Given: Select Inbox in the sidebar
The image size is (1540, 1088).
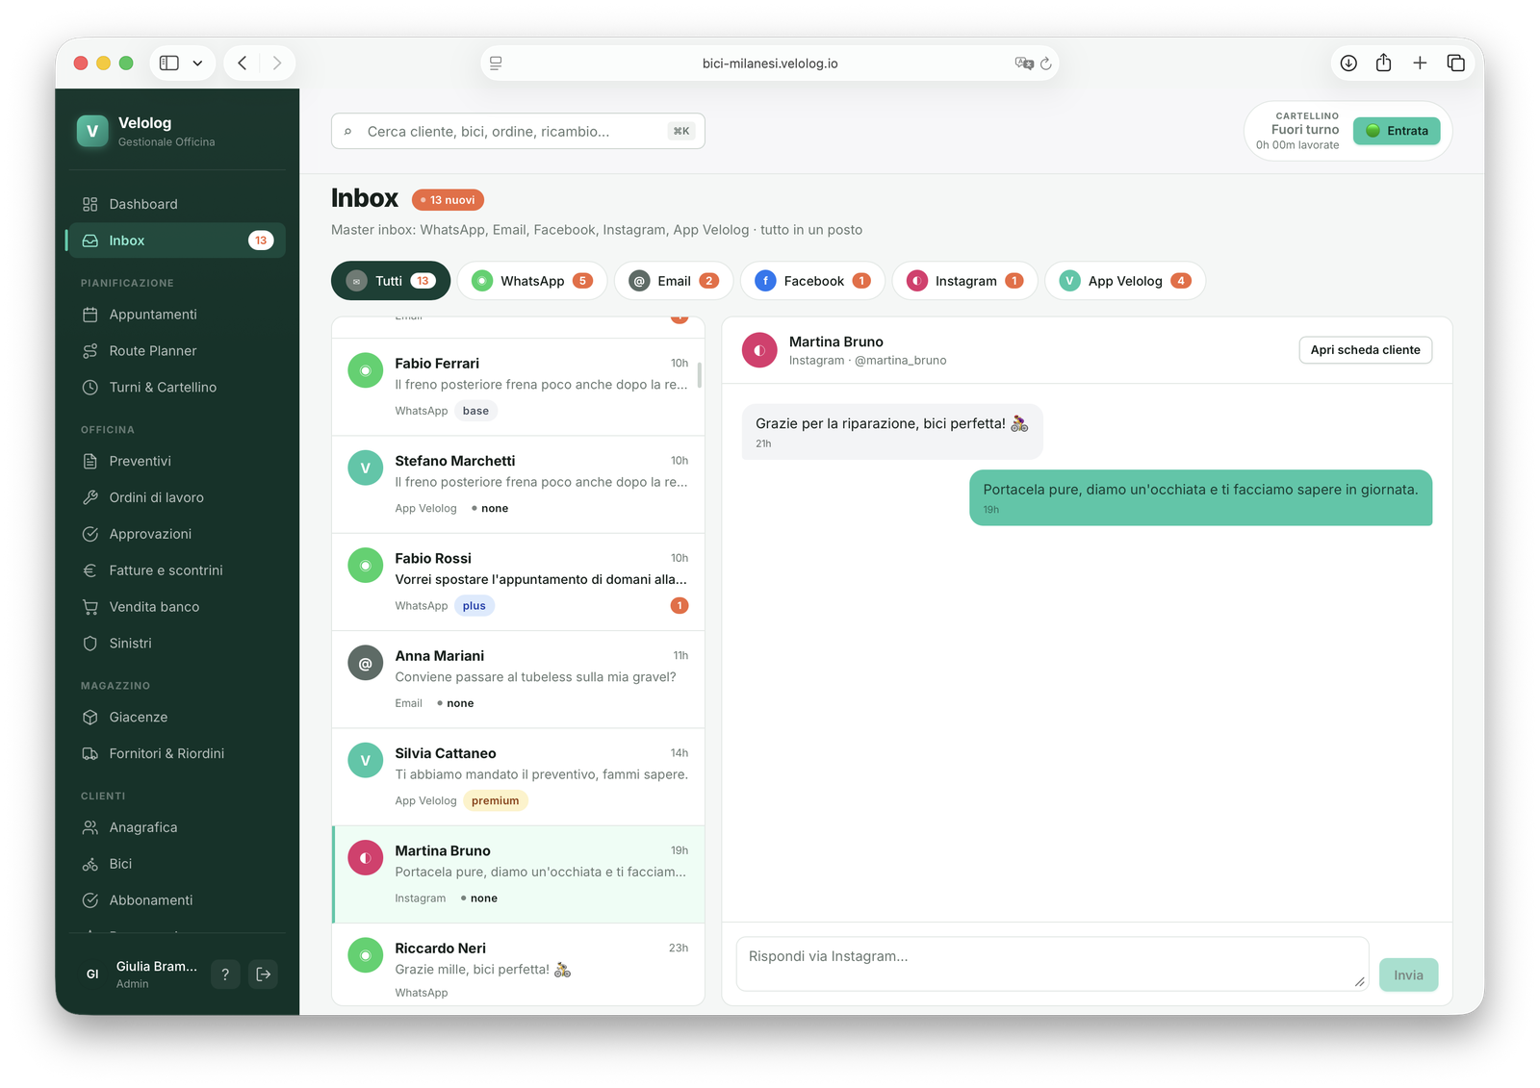Looking at the screenshot, I should tap(176, 240).
